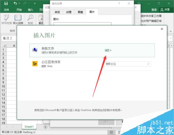The image size is (174, 135).
Task: Click the name box showing 备注 2
Action: (x=9, y=38)
